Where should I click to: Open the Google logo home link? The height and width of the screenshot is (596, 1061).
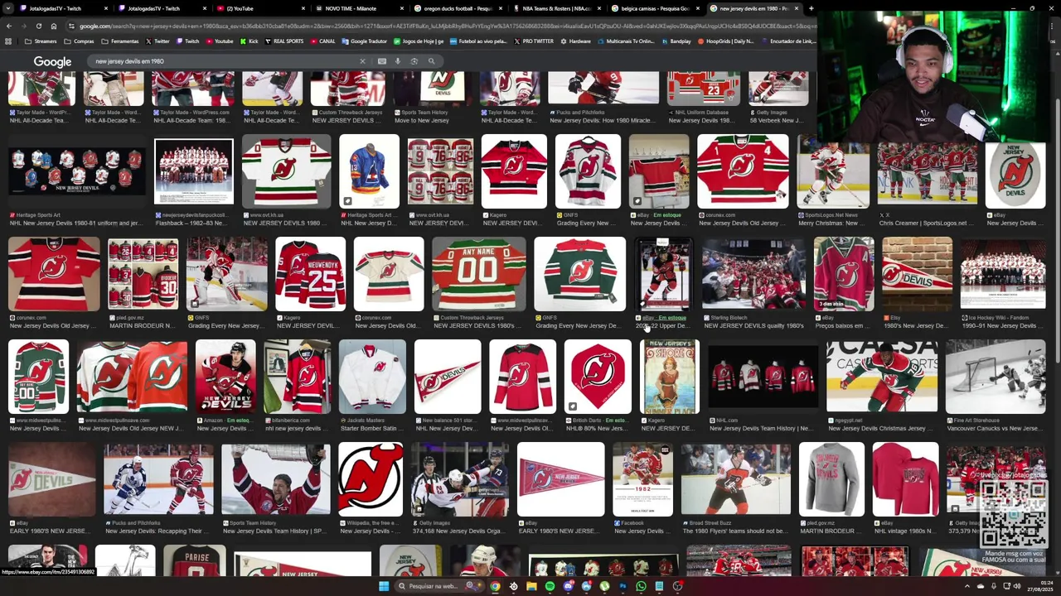coord(52,62)
